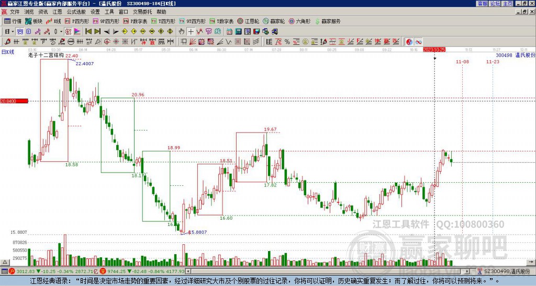Click the 主页 homepage button
This screenshot has height=286, width=536.
(x=508, y=4)
